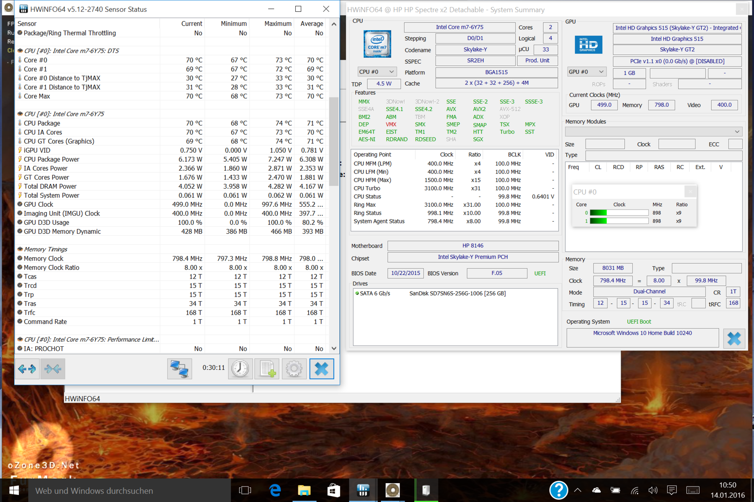The width and height of the screenshot is (754, 502).
Task: Select the GPU D3D Usage row
Action: coord(171,222)
